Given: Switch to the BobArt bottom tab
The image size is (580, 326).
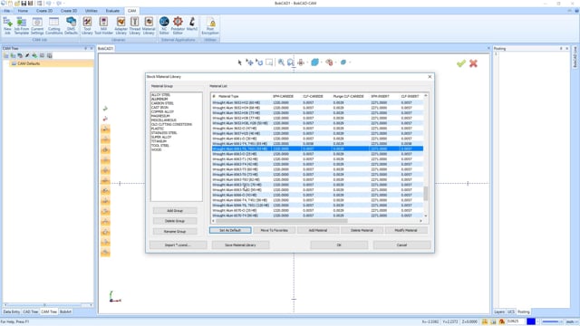Looking at the screenshot, I should click(65, 312).
